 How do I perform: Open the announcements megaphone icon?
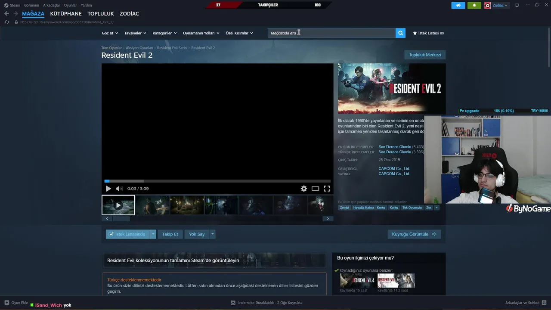(458, 5)
